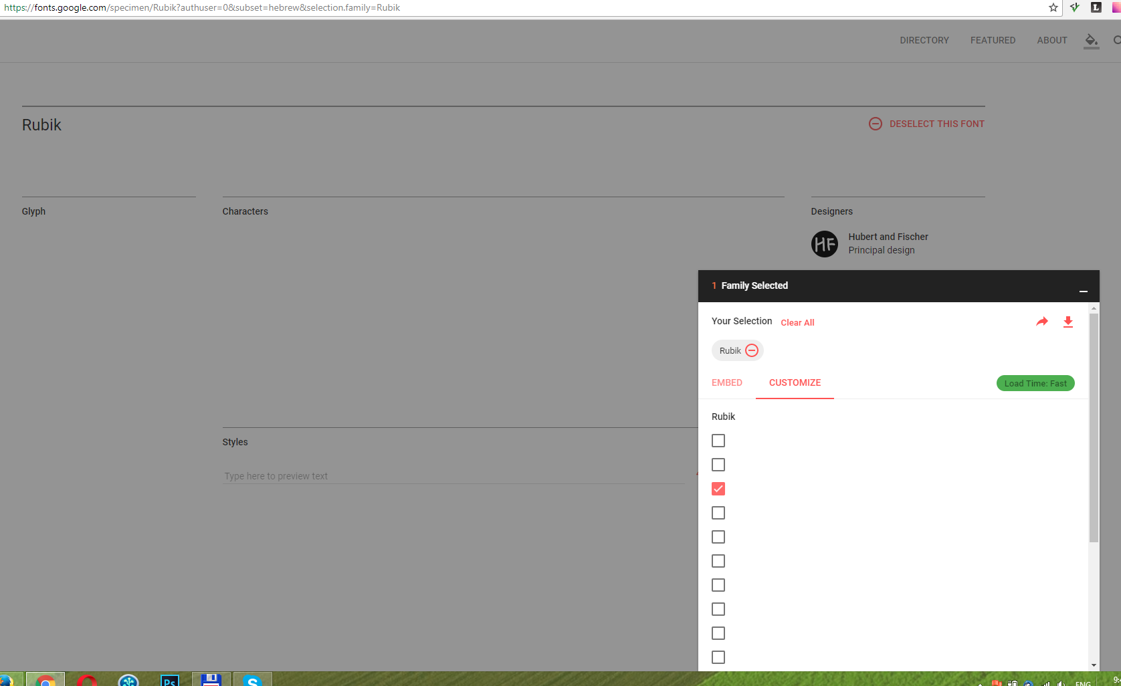Open the About page
The height and width of the screenshot is (686, 1121).
(1052, 40)
